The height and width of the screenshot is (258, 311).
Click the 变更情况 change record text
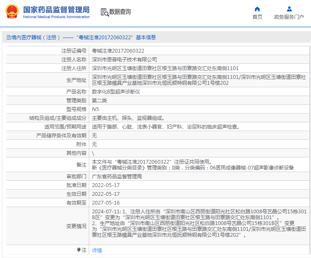199,223
